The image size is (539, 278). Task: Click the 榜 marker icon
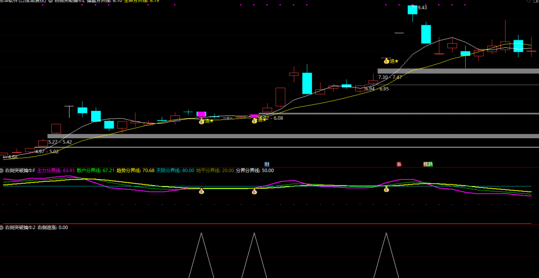point(426,164)
